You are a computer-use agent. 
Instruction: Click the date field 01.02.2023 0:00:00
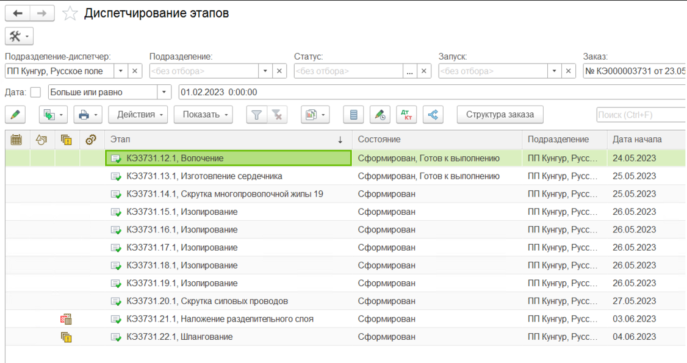[433, 92]
